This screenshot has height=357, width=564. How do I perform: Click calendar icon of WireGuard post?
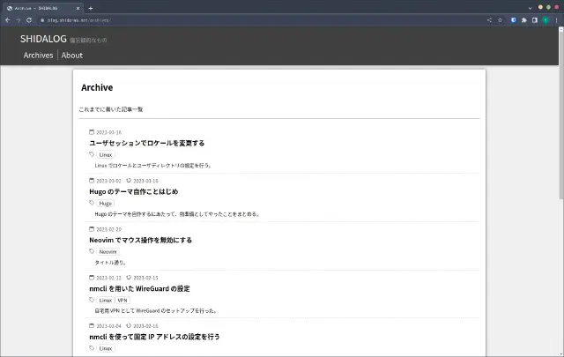pyautogui.click(x=92, y=278)
